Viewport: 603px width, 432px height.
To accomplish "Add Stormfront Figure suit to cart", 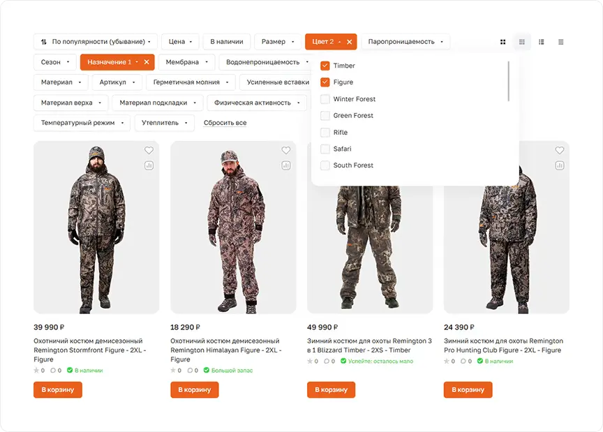I will point(58,389).
